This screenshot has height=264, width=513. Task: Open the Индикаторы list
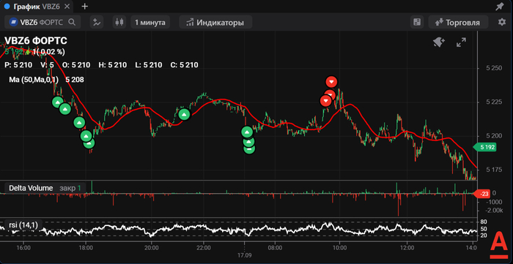pyautogui.click(x=215, y=22)
